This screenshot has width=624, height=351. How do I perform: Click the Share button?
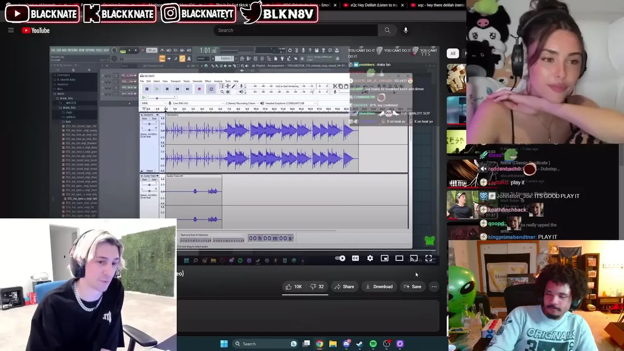coord(344,287)
